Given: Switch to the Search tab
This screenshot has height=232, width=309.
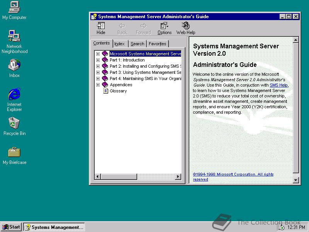Looking at the screenshot, I should (x=138, y=44).
